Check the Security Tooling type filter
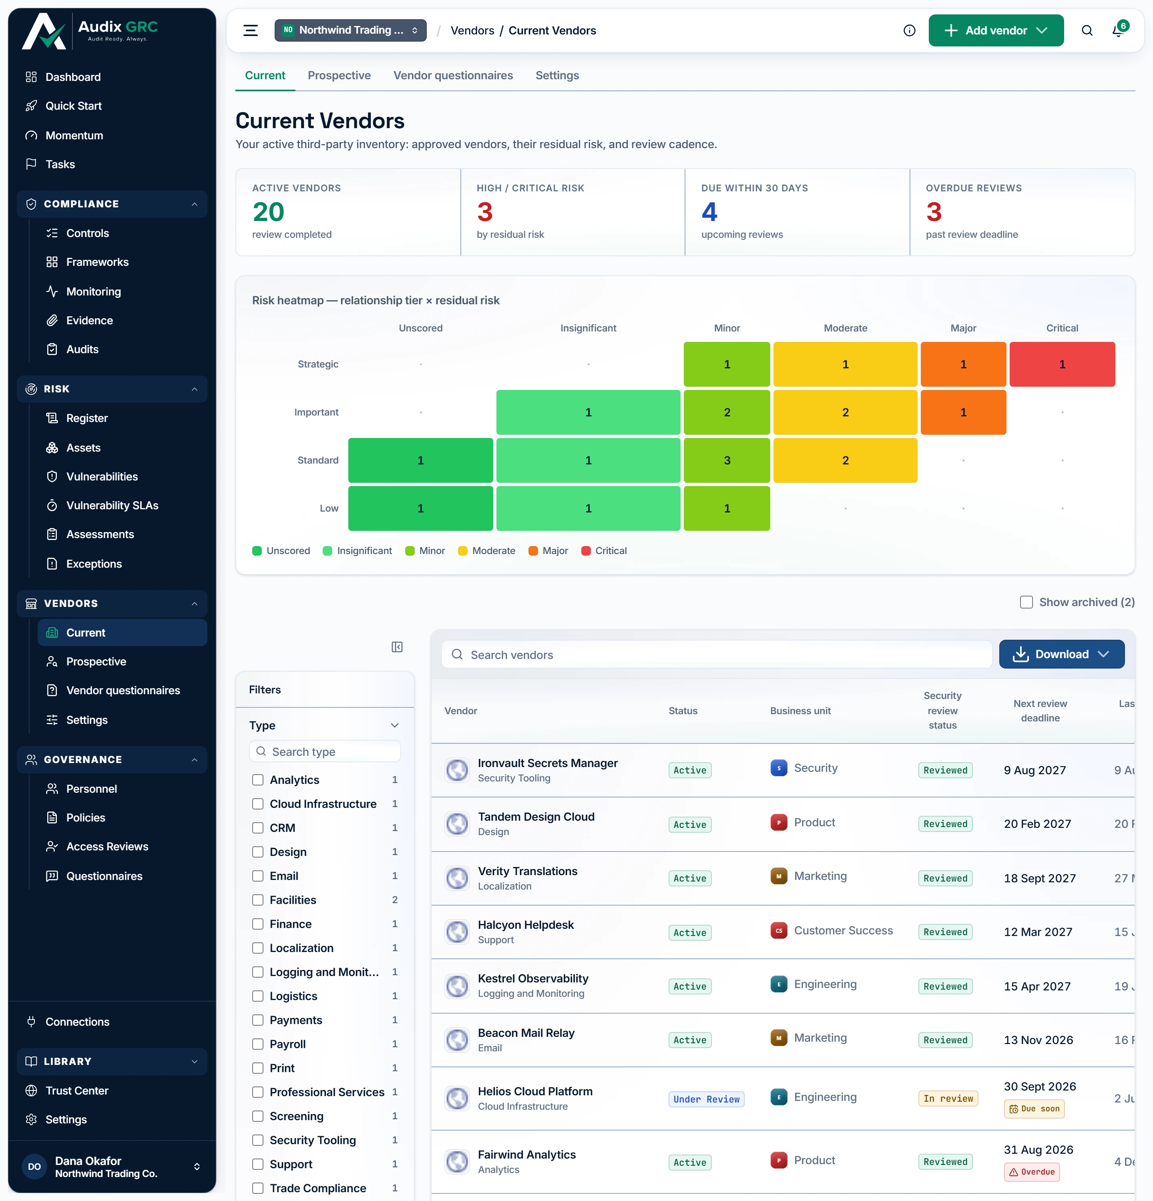The height and width of the screenshot is (1201, 1153). point(258,1140)
